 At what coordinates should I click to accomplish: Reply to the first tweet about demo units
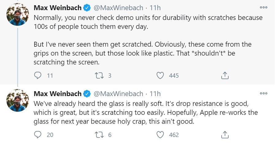coord(38,75)
